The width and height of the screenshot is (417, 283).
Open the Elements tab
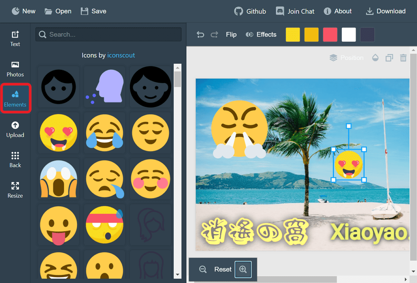[x=16, y=98]
